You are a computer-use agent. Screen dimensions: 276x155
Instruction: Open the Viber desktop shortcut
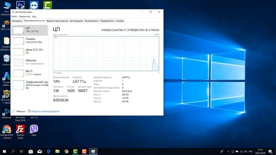34,130
